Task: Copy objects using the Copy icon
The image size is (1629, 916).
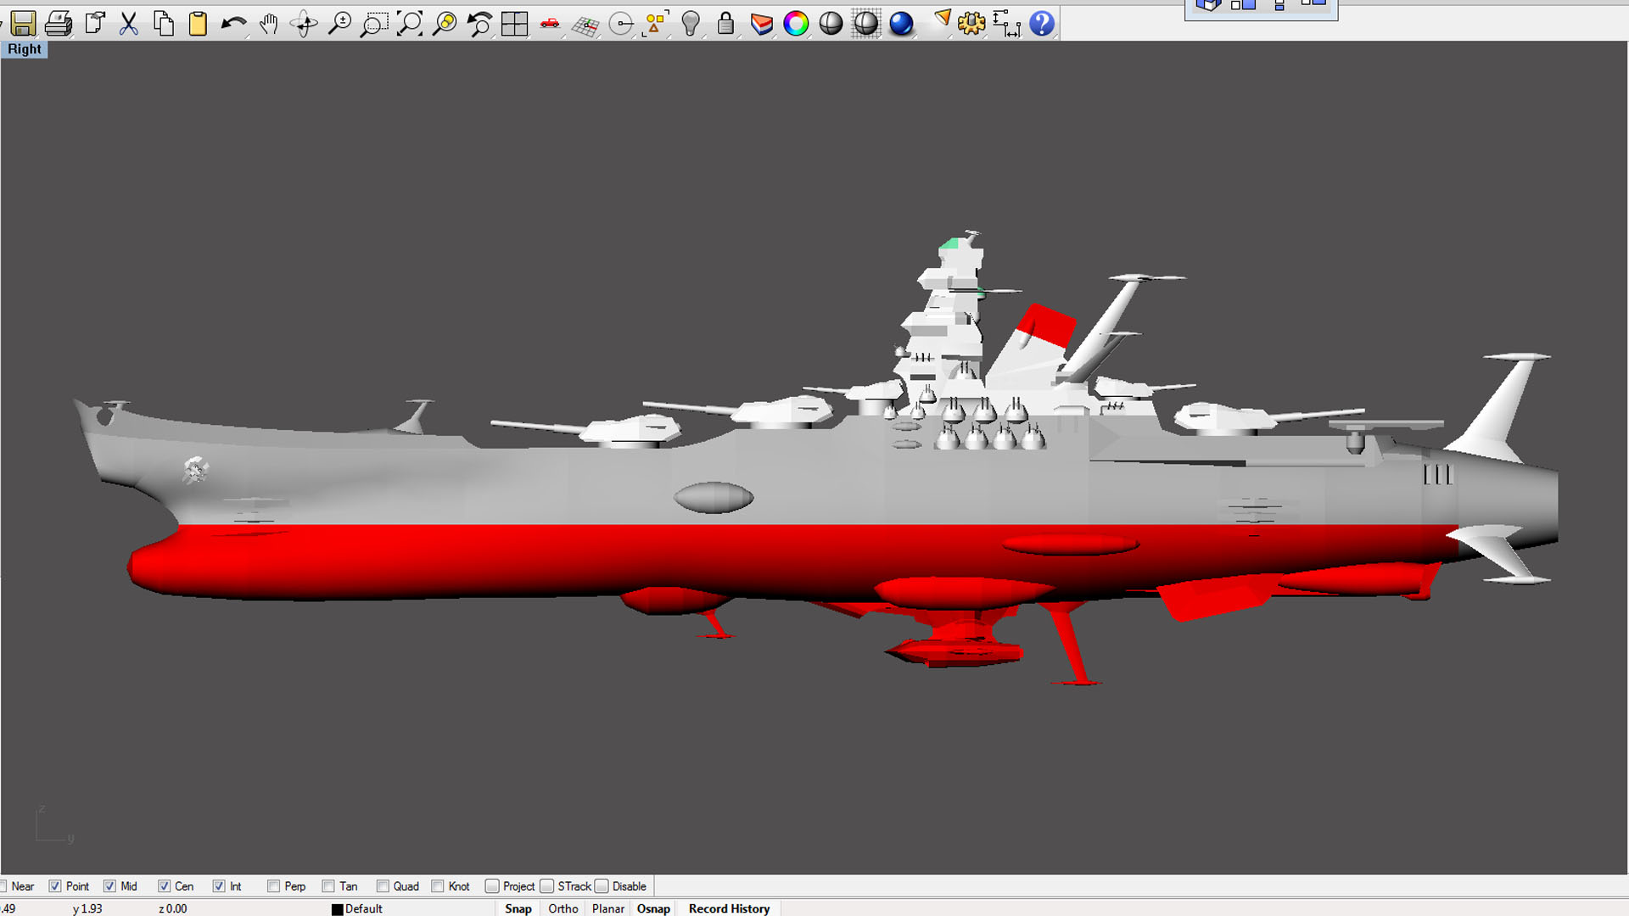Action: coord(164,23)
